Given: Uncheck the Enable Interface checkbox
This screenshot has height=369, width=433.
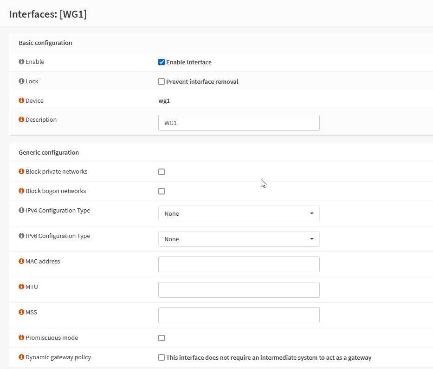Looking at the screenshot, I should 162,62.
